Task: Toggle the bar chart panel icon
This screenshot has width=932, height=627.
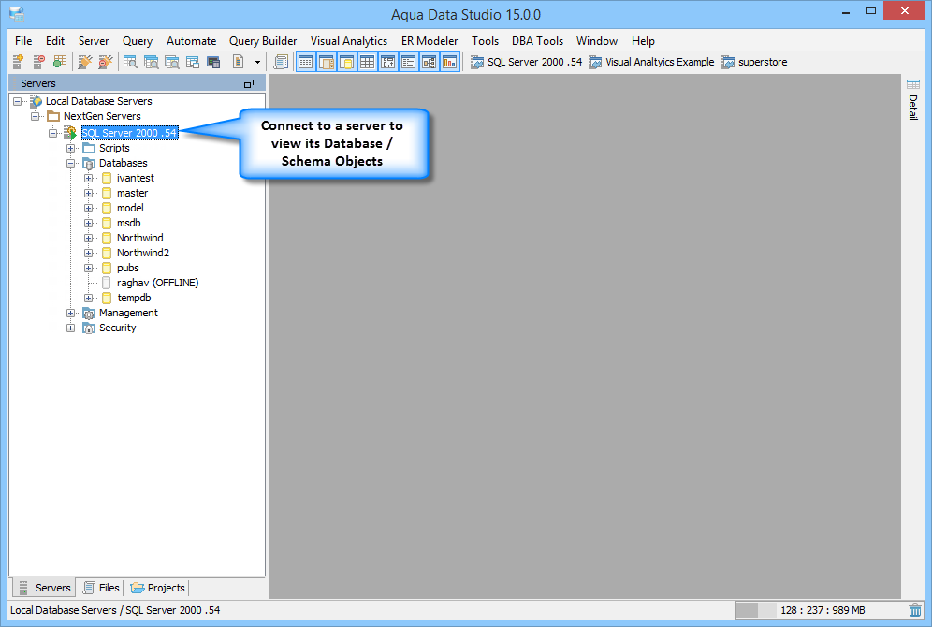Action: (x=449, y=62)
